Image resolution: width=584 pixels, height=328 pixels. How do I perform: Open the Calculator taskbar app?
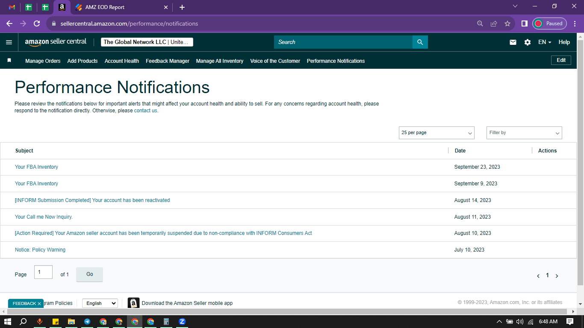click(x=166, y=322)
